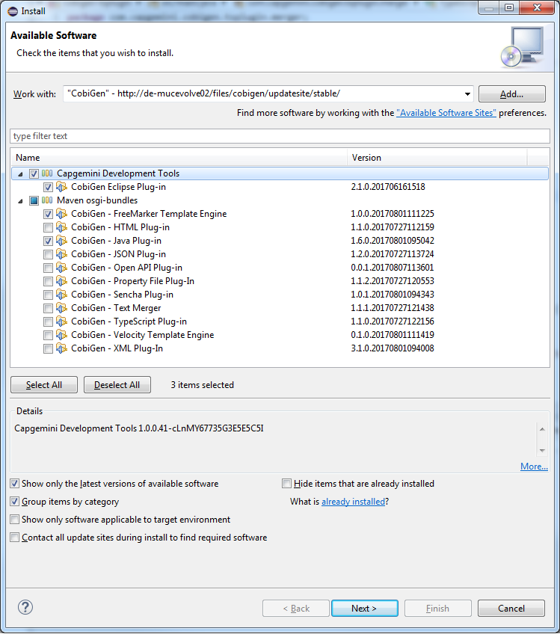
Task: Collapse Capgemini Development Tools tree node
Action: (20, 174)
